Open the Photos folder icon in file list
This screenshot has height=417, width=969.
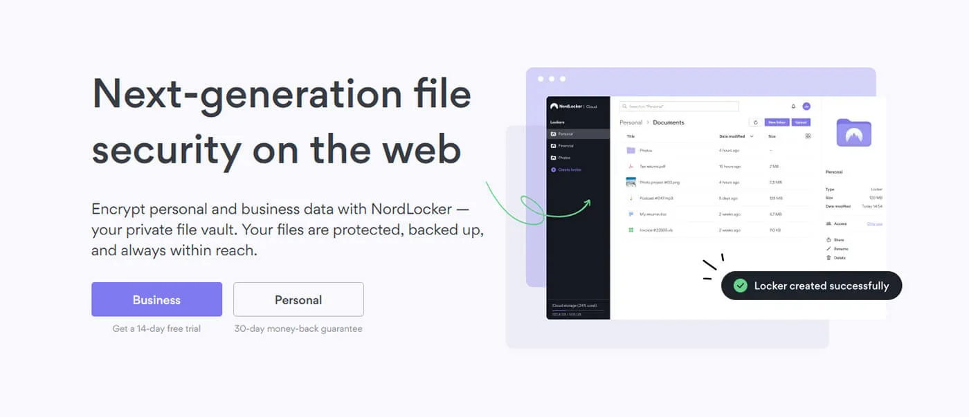click(x=631, y=150)
